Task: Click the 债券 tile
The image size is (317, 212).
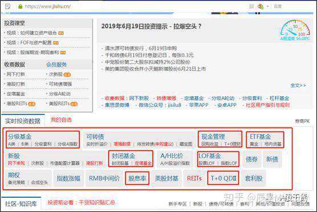Action: pyautogui.click(x=251, y=159)
